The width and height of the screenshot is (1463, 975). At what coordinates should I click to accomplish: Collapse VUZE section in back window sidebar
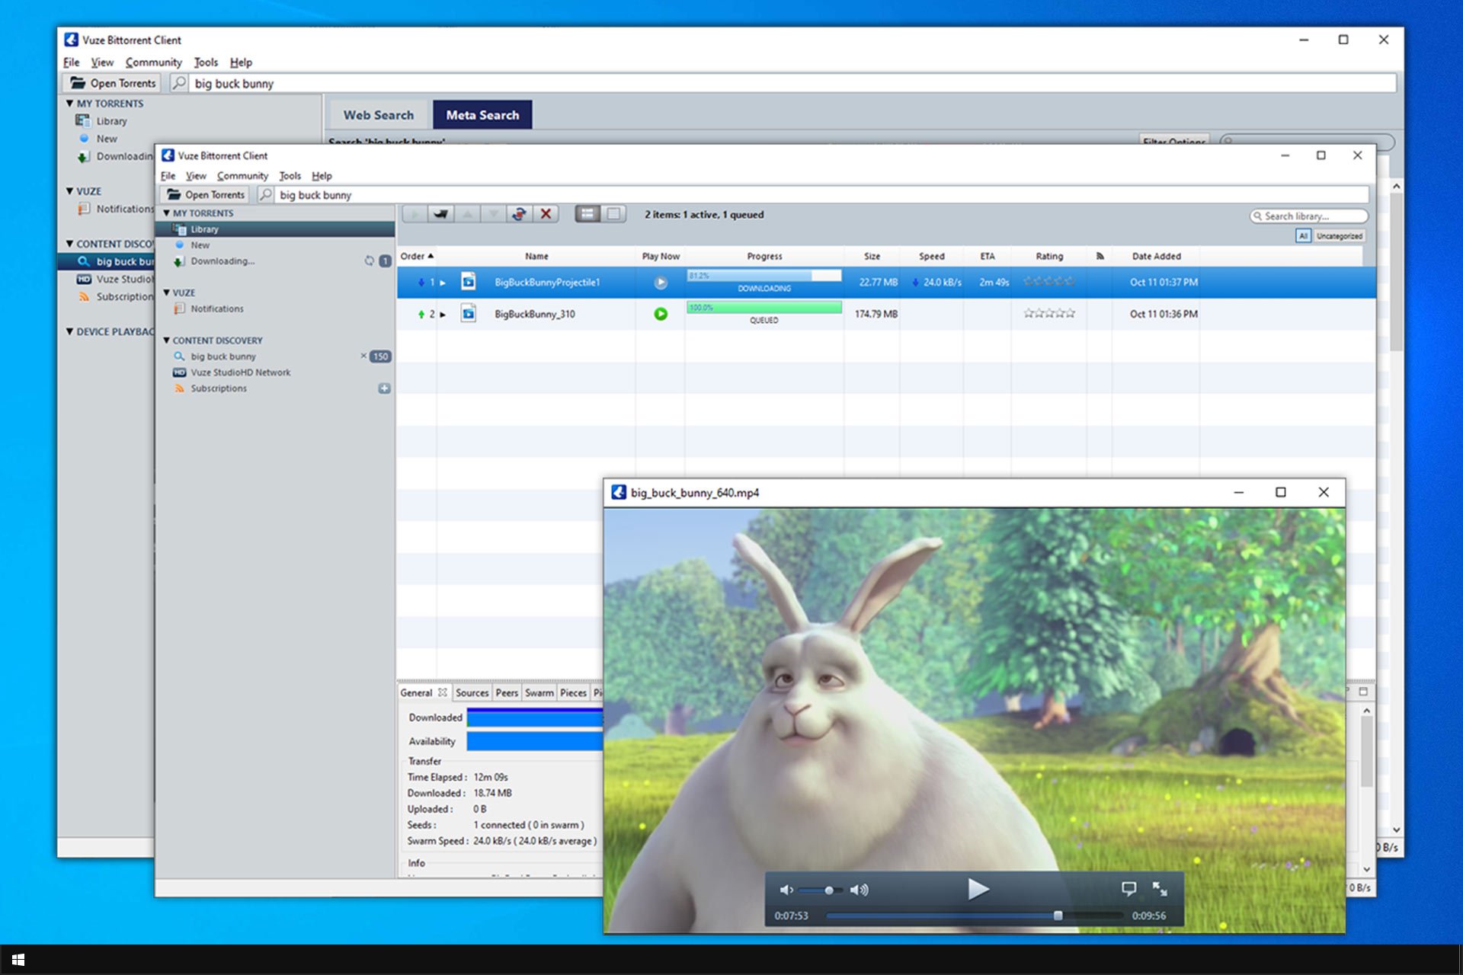coord(69,191)
